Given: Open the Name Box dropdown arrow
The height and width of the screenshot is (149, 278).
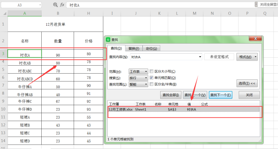Looking at the screenshot, I should click(40, 5).
